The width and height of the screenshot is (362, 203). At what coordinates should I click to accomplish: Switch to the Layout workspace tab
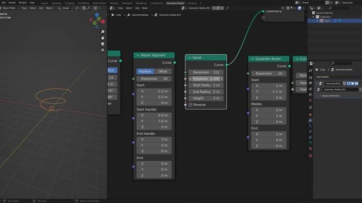point(44,3)
